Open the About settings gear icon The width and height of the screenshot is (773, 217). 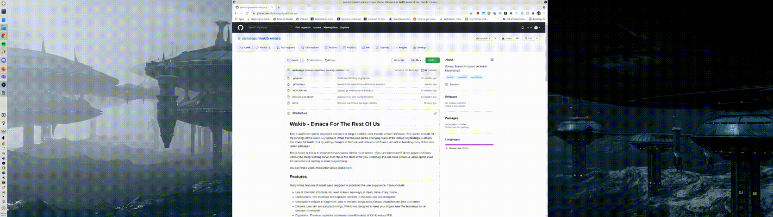tap(492, 60)
